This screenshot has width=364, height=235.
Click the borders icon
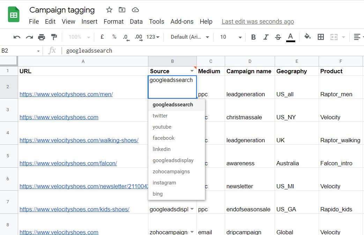tap(320, 37)
